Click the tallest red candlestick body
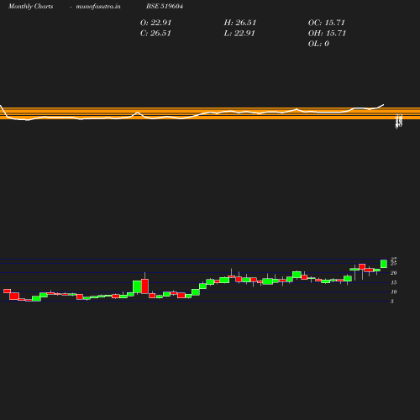The width and height of the screenshot is (420, 420). point(144,286)
